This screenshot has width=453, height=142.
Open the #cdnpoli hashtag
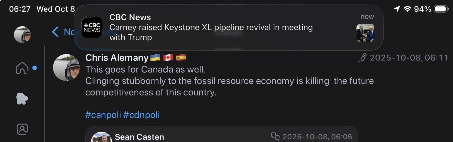tap(141, 115)
